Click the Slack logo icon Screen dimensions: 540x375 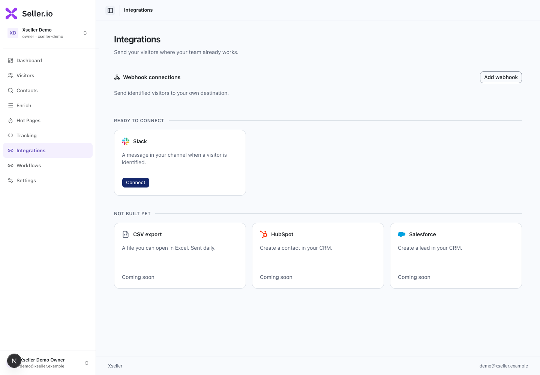pos(126,141)
